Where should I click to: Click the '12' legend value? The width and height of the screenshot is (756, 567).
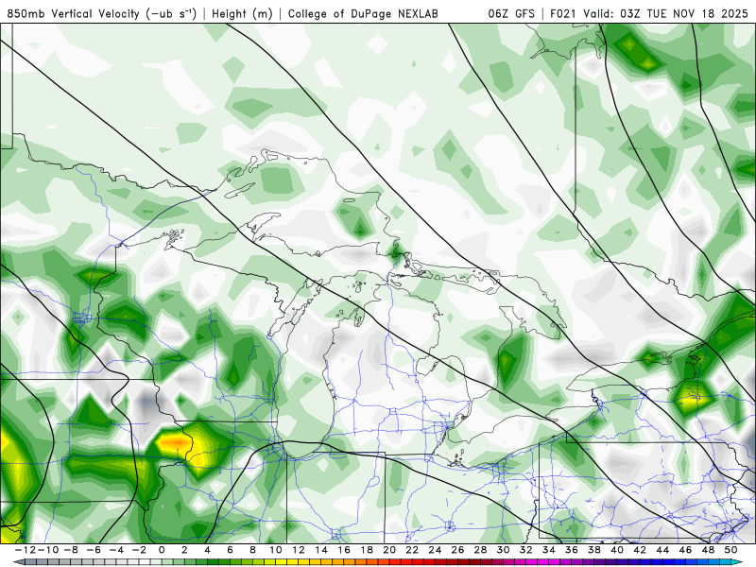(299, 550)
